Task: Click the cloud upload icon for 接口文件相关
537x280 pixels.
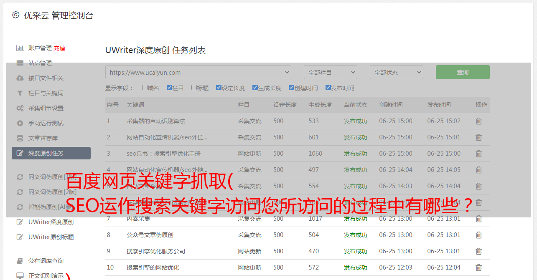Action: [20, 78]
